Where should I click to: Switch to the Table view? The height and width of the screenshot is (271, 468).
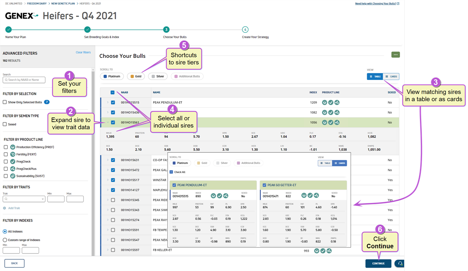tap(375, 77)
